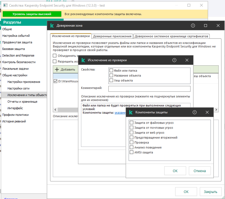The width and height of the screenshot is (225, 199).
Task: Close the Исключение из проверки dialog
Action: click(x=187, y=60)
